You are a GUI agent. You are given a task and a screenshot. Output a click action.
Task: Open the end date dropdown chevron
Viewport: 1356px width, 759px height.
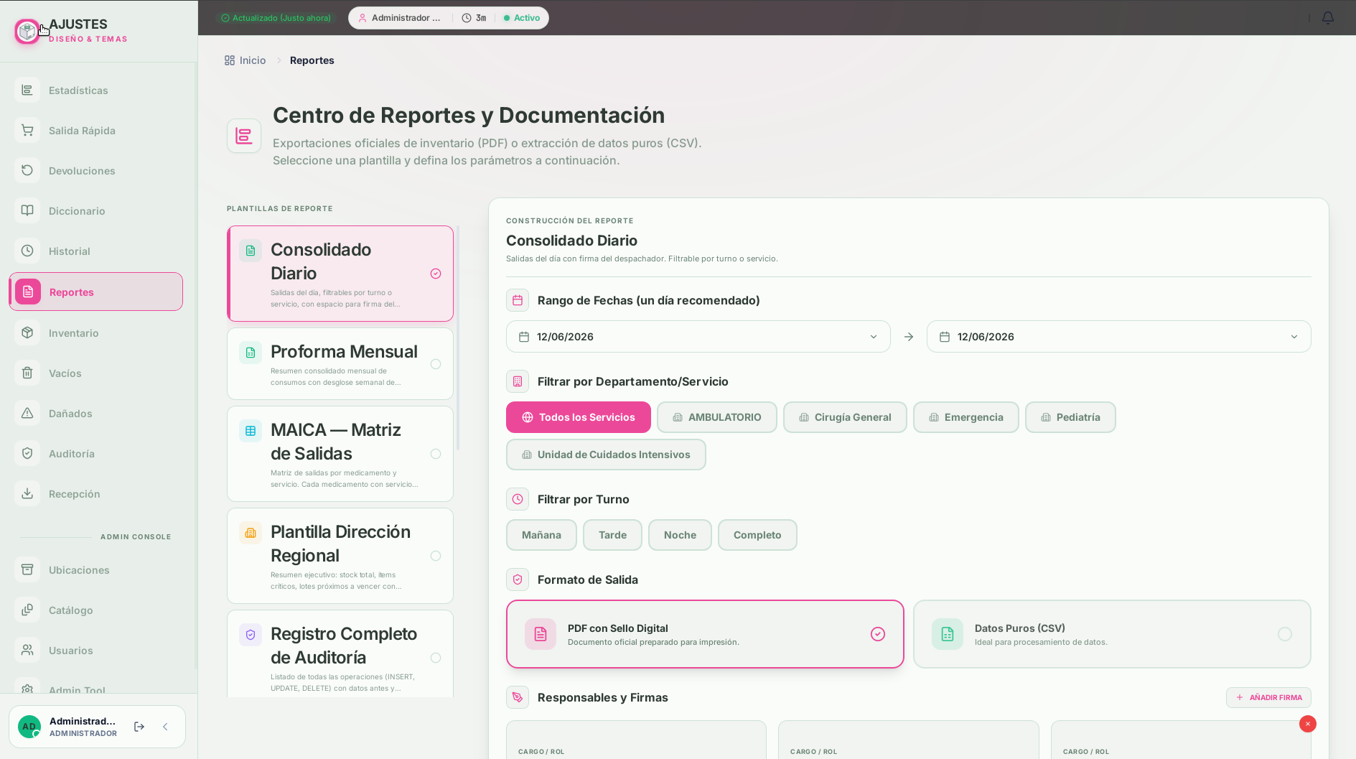coord(1294,337)
